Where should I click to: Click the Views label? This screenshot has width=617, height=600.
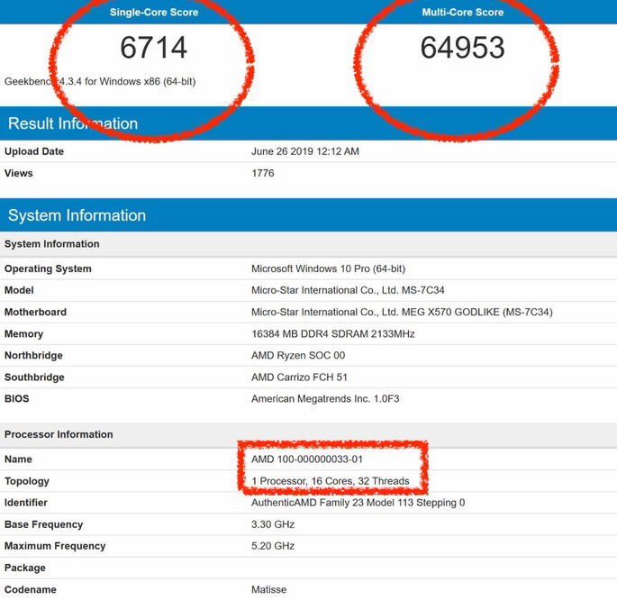tap(19, 173)
